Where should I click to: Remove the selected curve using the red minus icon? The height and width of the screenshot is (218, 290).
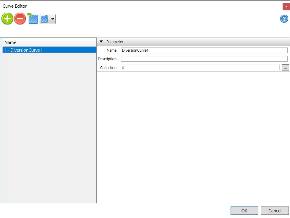click(x=20, y=19)
